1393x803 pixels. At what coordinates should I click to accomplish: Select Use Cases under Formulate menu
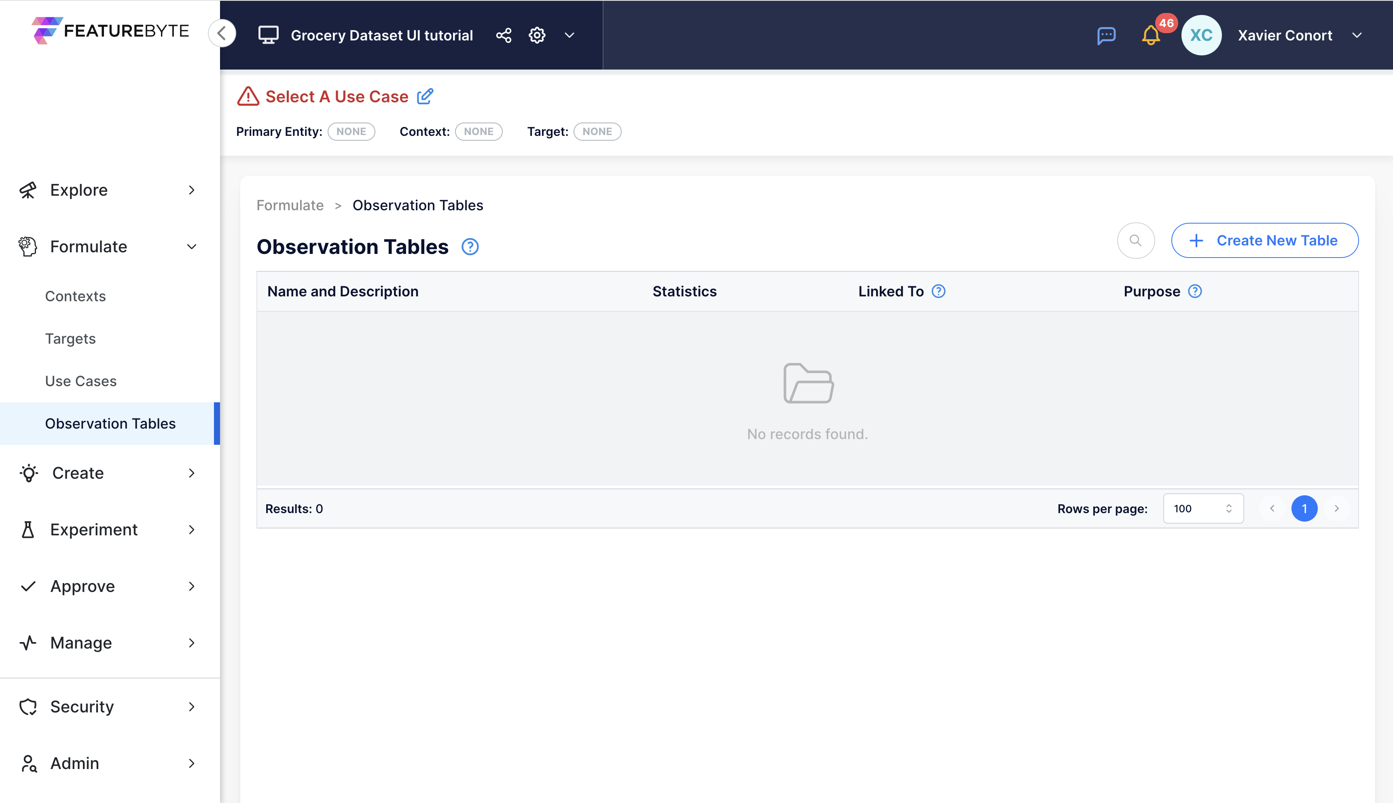point(81,380)
